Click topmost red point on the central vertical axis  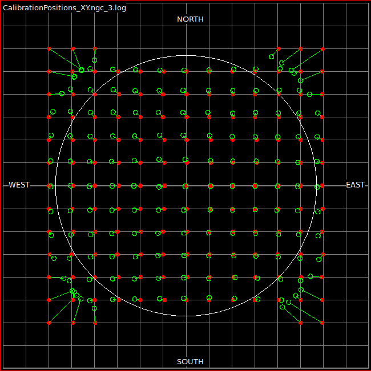[187, 72]
